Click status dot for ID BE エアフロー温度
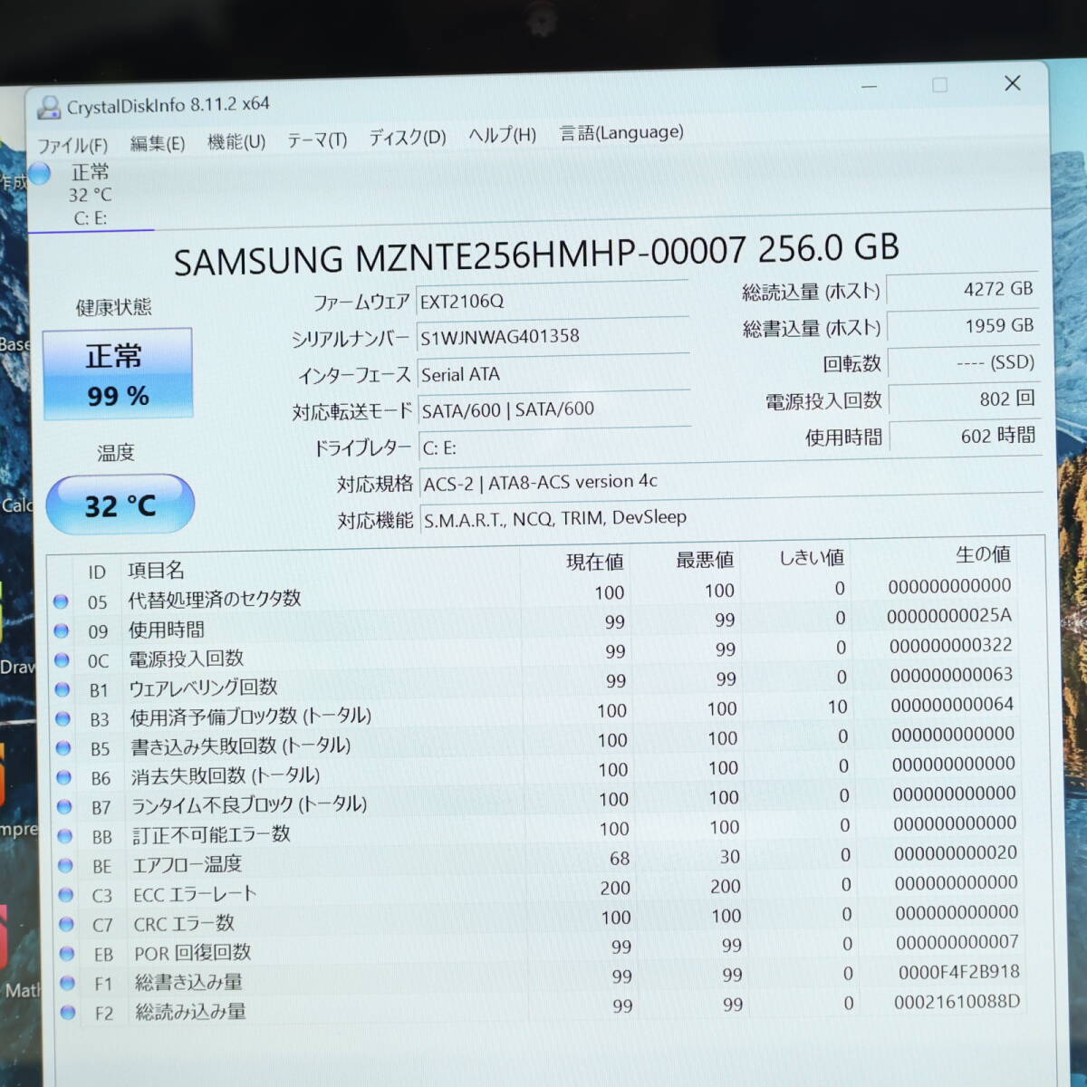The width and height of the screenshot is (1087, 1087). click(x=65, y=865)
